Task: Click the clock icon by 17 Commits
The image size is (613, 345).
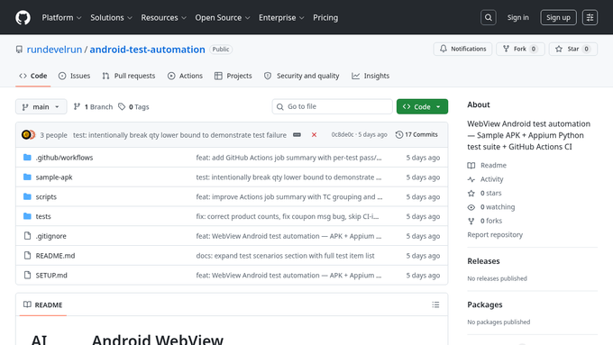Action: coord(398,135)
